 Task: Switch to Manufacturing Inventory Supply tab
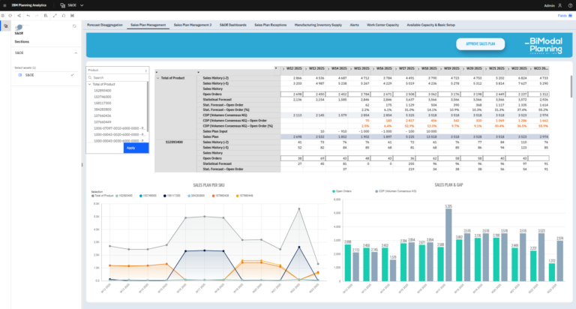318,25
